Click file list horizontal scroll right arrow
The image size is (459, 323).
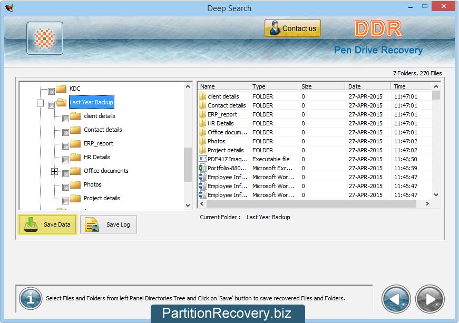[x=427, y=203]
